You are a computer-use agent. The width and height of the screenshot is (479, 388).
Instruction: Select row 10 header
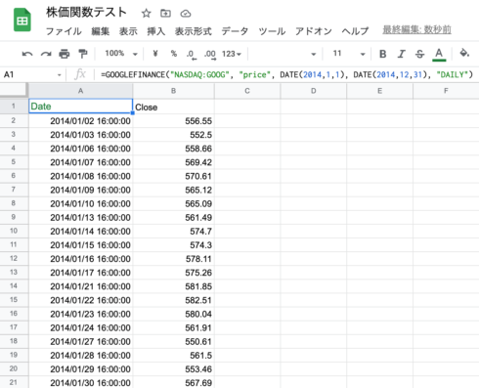(x=14, y=231)
